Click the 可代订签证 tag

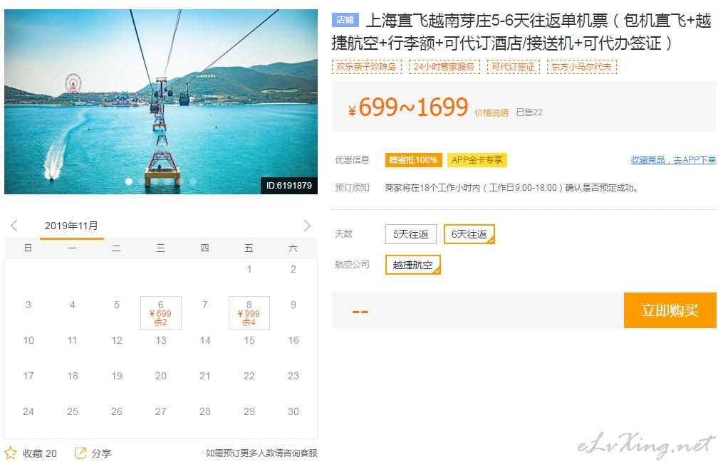coord(513,67)
